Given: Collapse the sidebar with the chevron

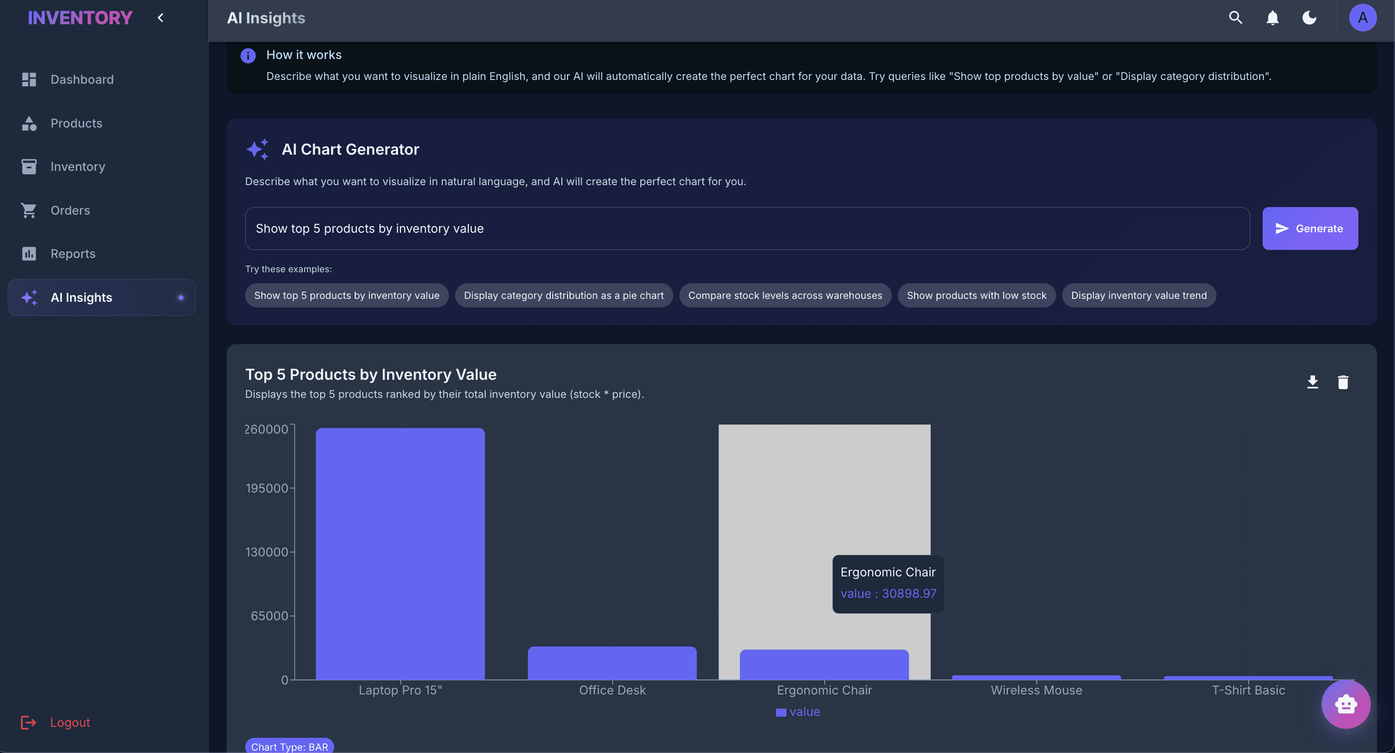Looking at the screenshot, I should click(x=160, y=17).
